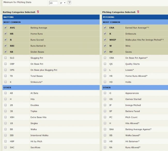The width and height of the screenshot is (168, 151).
Task: Enable the IBB Intentional Walks checkbox
Action: (x=5, y=135)
